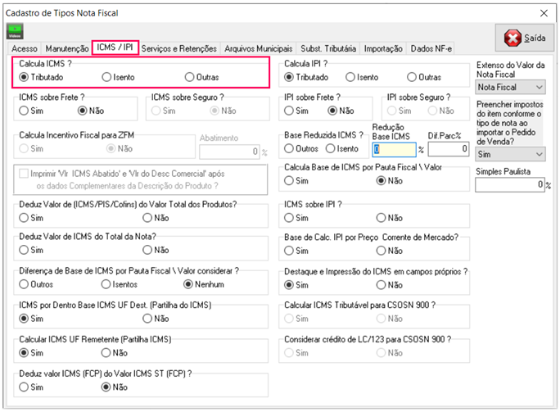Choose Sim for IPI sobre Frete
Screen dimensions: 560x412
[x=290, y=111]
